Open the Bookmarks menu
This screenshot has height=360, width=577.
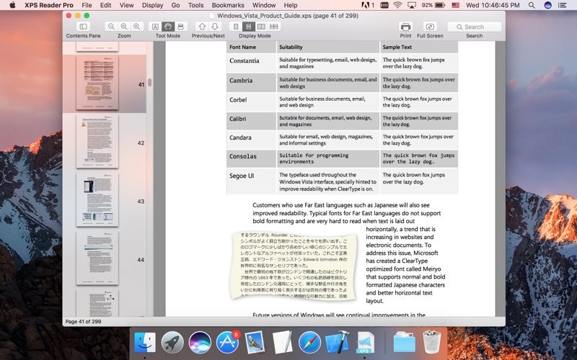pyautogui.click(x=228, y=5)
